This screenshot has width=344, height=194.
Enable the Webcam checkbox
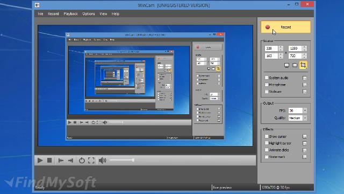(267, 91)
